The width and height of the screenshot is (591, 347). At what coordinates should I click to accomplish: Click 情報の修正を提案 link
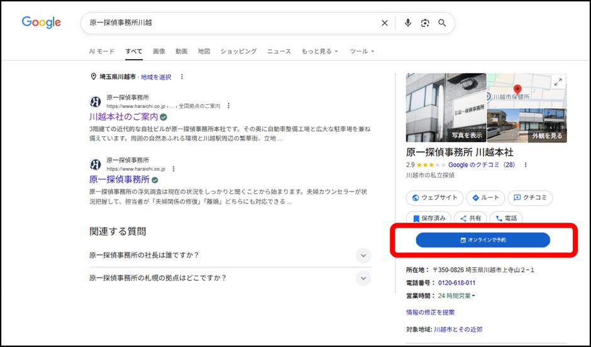pos(430,312)
